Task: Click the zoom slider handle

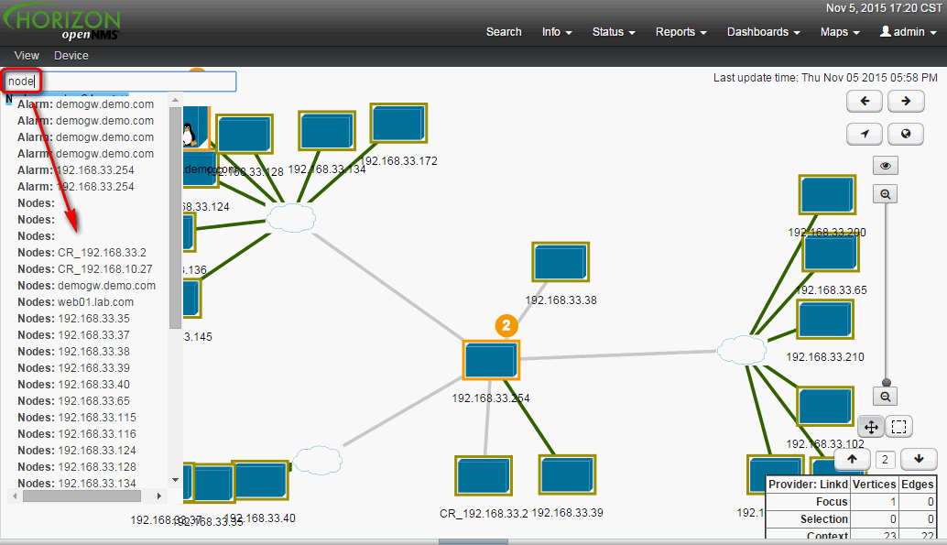Action: 886,383
